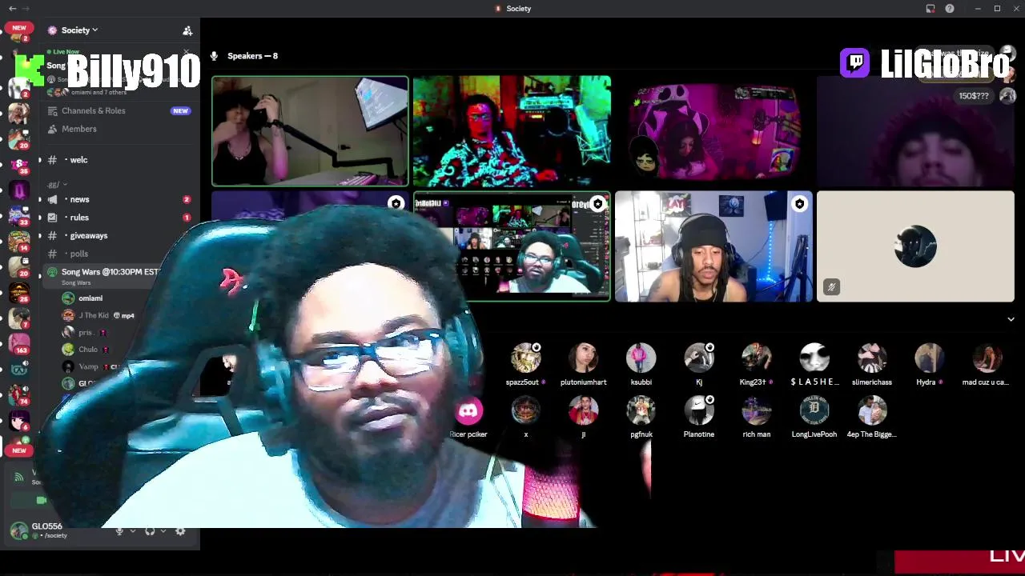Click audience member spazz5out avatar
This screenshot has width=1025, height=576.
click(x=526, y=358)
